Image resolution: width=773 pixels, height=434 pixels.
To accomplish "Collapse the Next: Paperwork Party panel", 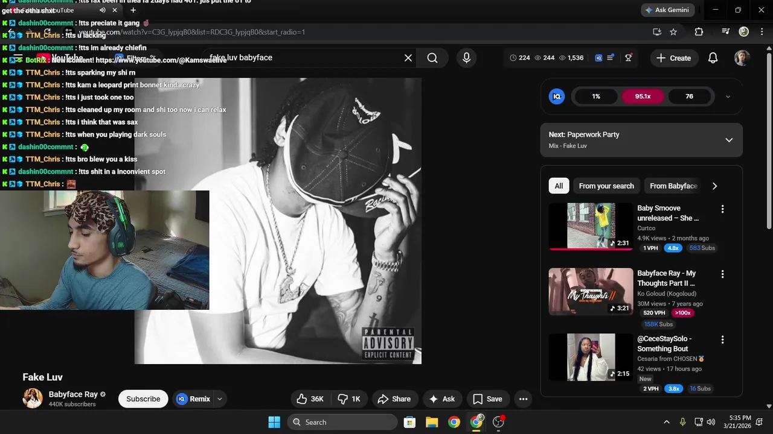I will point(729,140).
